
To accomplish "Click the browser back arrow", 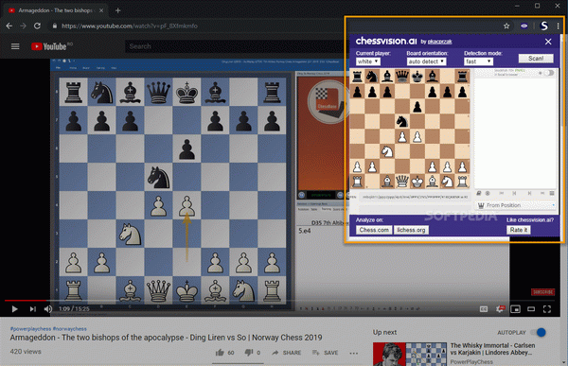I will [x=9, y=26].
